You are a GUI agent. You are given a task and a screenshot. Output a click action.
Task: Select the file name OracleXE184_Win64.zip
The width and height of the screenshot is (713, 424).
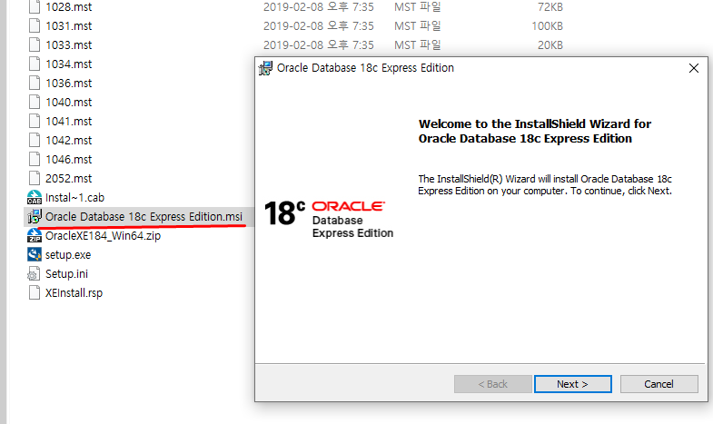pos(104,236)
